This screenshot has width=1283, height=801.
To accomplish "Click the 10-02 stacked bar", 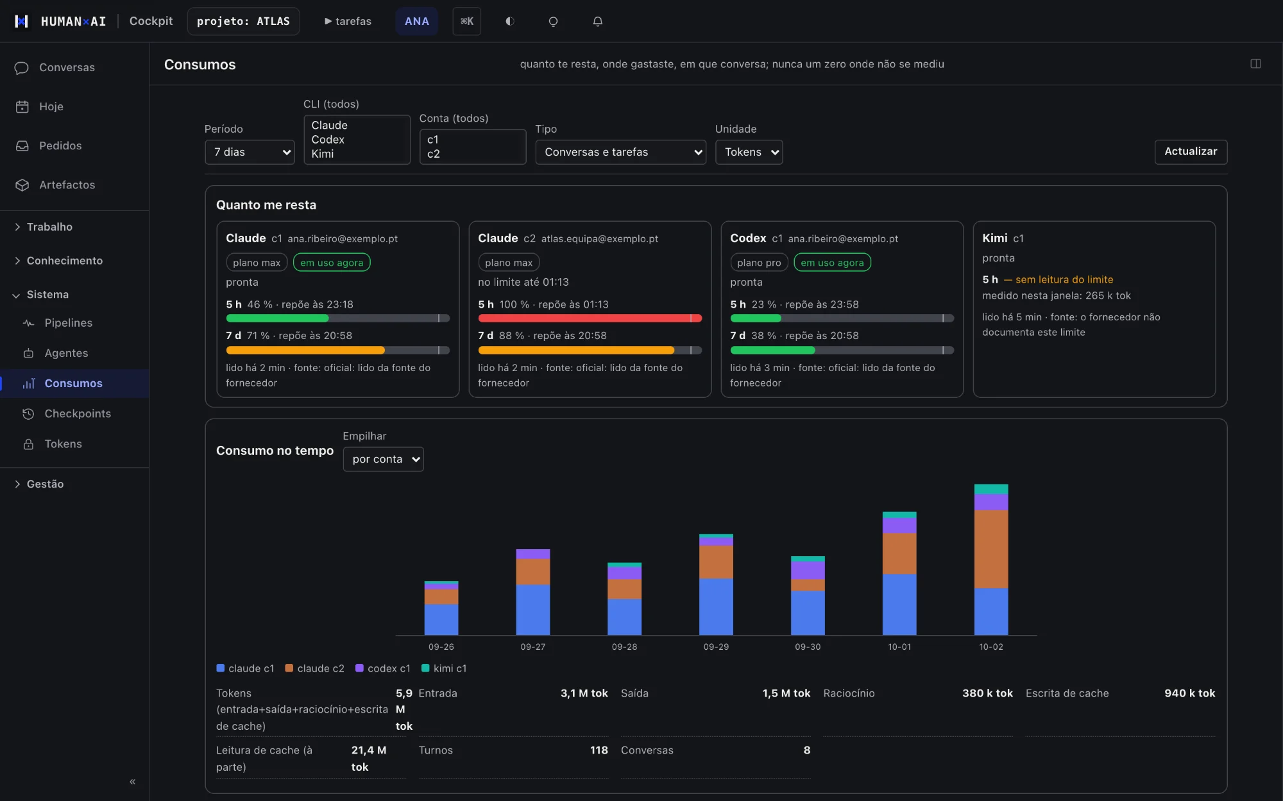I will [990, 559].
